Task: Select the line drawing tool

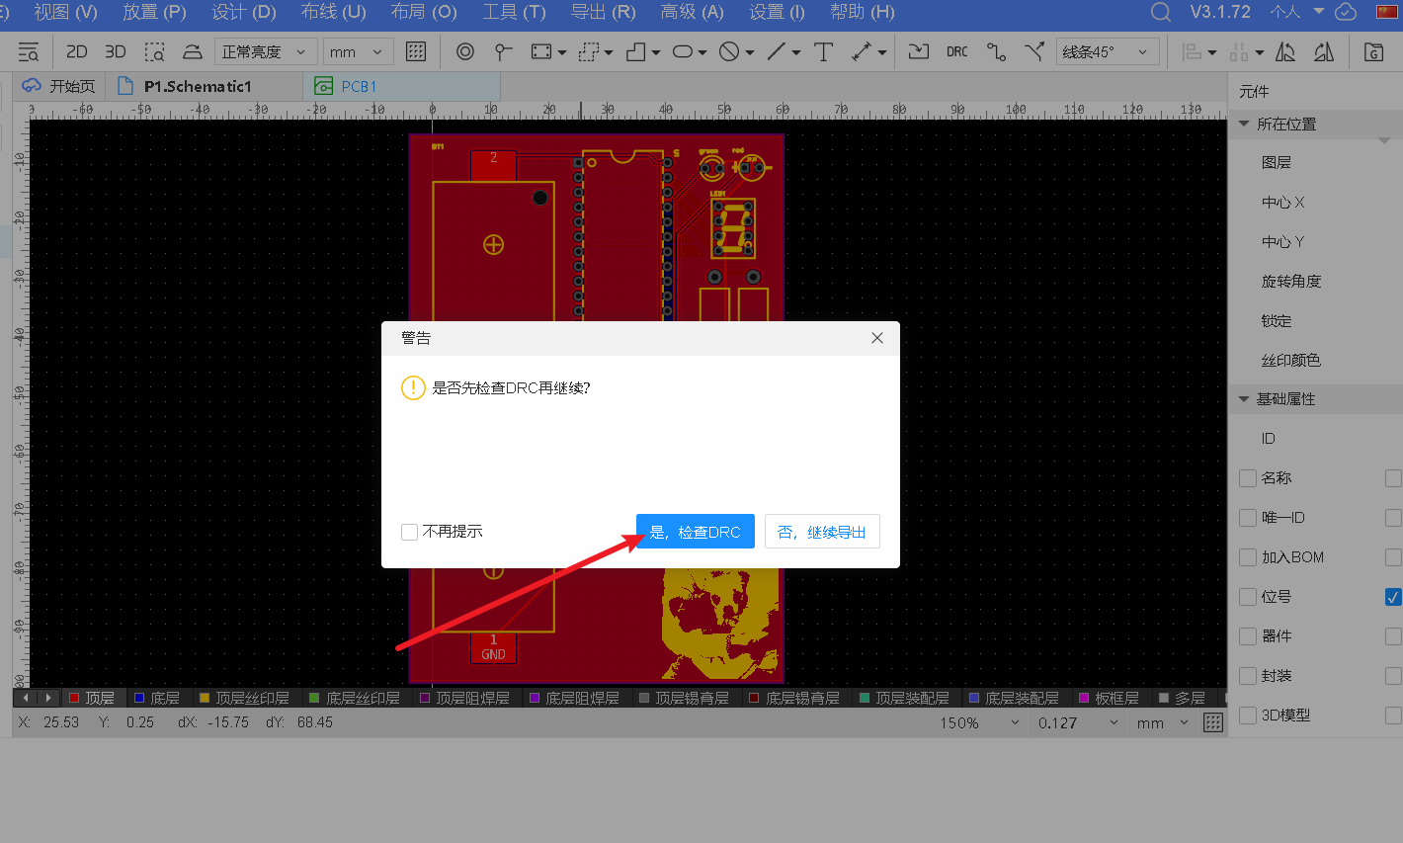Action: [x=778, y=51]
